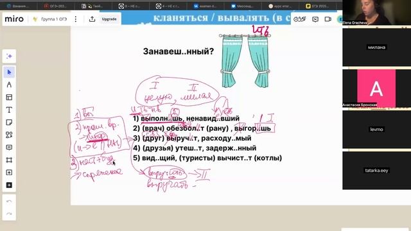
Task: Select participant tile levmo
Action: pos(376,130)
